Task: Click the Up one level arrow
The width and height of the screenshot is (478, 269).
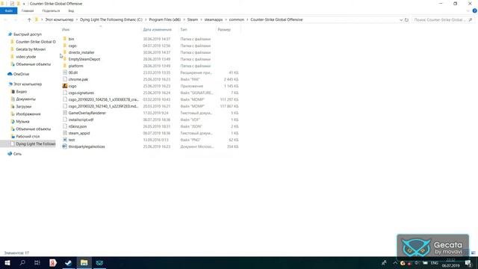Action: [x=29, y=20]
